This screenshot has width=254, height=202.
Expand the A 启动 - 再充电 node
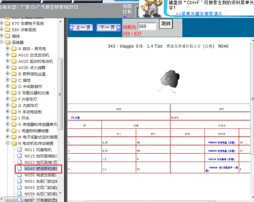point(7,48)
